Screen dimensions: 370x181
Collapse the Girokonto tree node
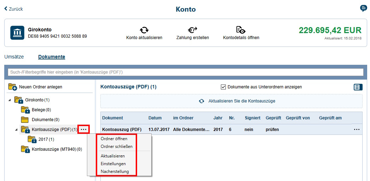[x=10, y=100]
